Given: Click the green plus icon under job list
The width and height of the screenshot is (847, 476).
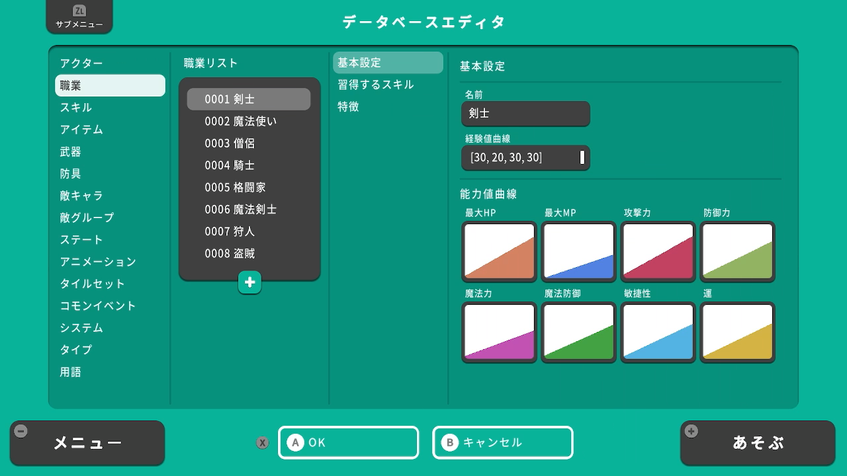Looking at the screenshot, I should pos(249,282).
